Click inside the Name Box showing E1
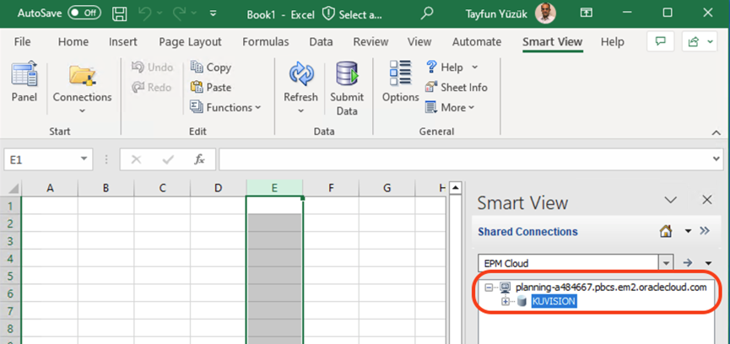This screenshot has height=344, width=730. click(41, 159)
